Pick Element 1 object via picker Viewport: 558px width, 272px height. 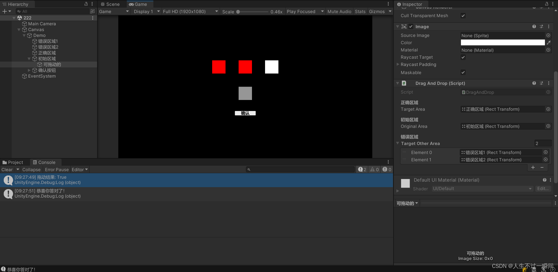point(546,160)
